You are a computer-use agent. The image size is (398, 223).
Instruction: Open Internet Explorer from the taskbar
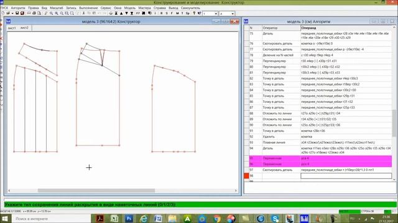(144, 219)
